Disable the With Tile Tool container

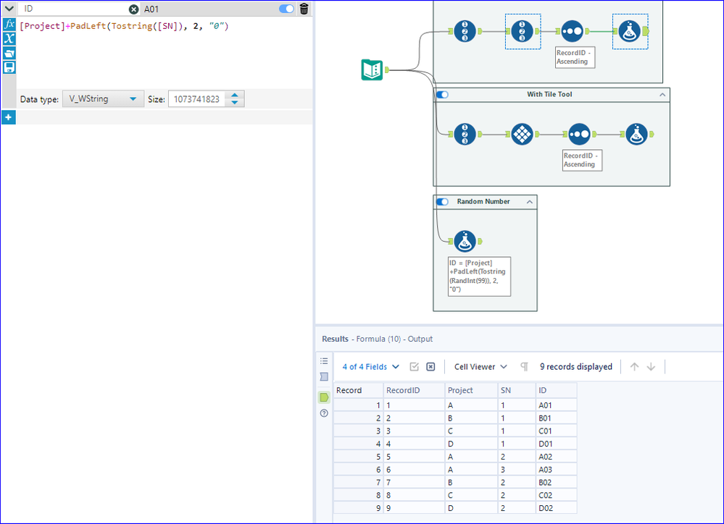click(442, 95)
